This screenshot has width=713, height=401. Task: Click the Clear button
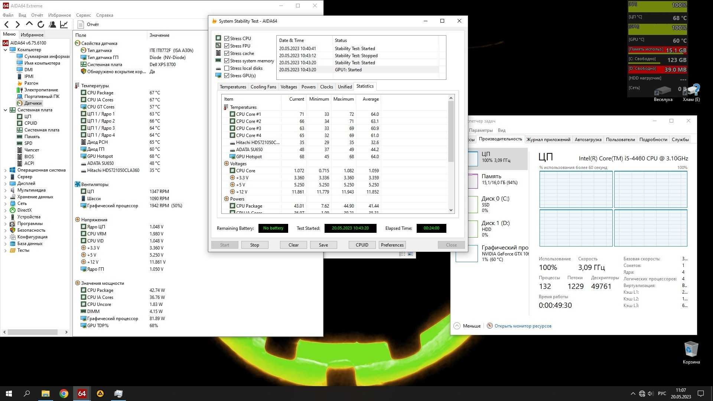tap(293, 245)
